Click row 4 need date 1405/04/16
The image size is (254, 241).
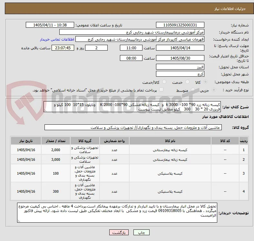[x=26, y=191]
